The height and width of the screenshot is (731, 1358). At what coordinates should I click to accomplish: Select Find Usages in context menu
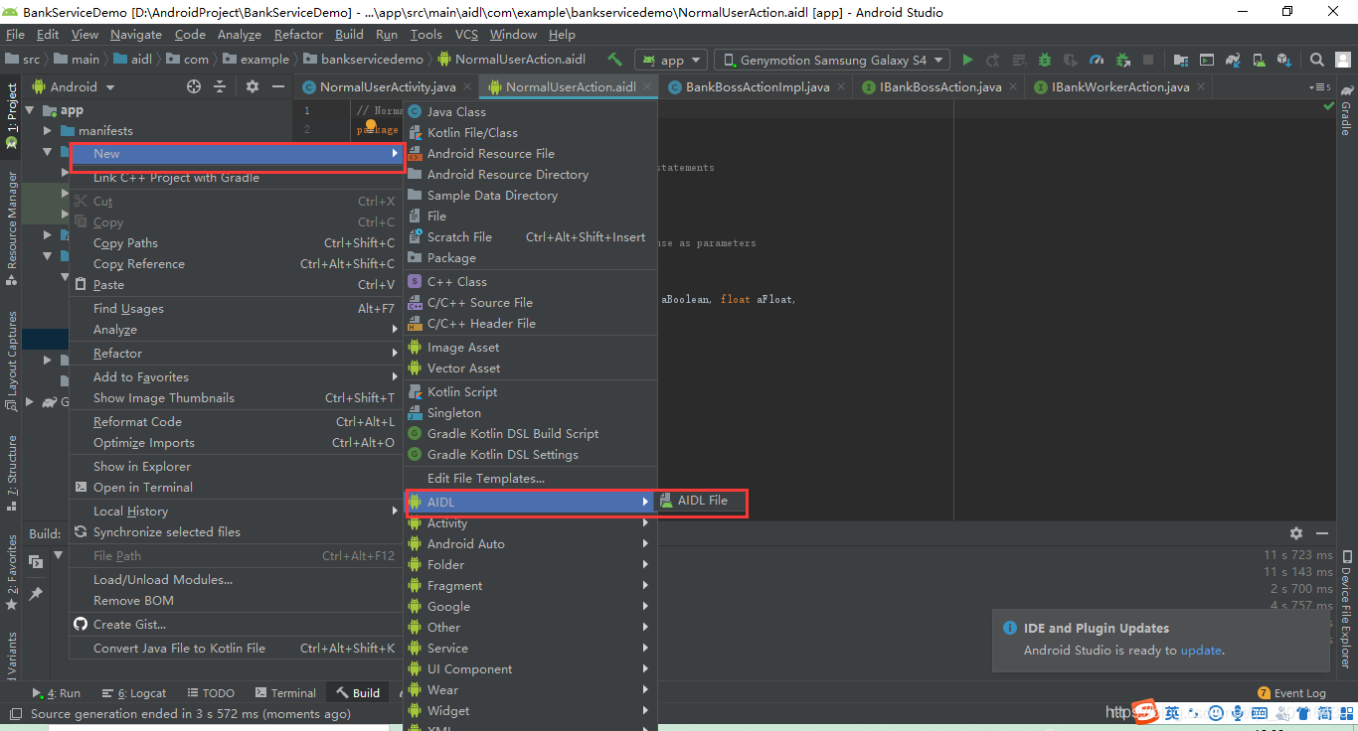click(x=236, y=309)
